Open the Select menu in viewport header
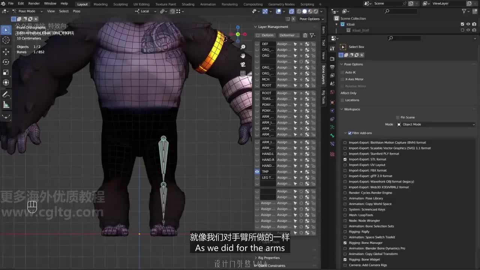 pyautogui.click(x=64, y=11)
